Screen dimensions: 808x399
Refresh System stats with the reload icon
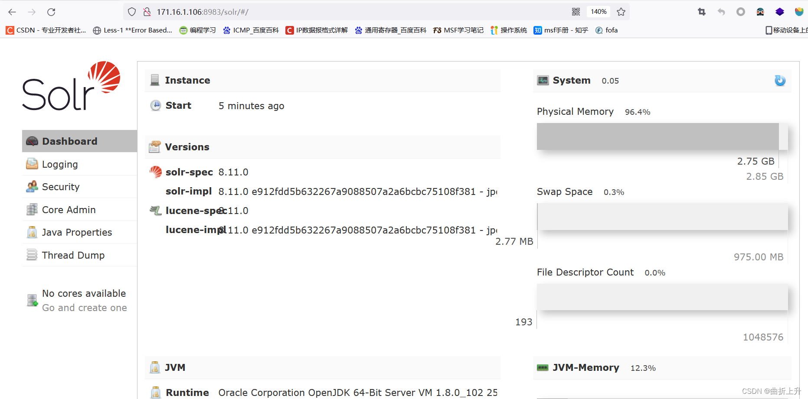click(780, 81)
